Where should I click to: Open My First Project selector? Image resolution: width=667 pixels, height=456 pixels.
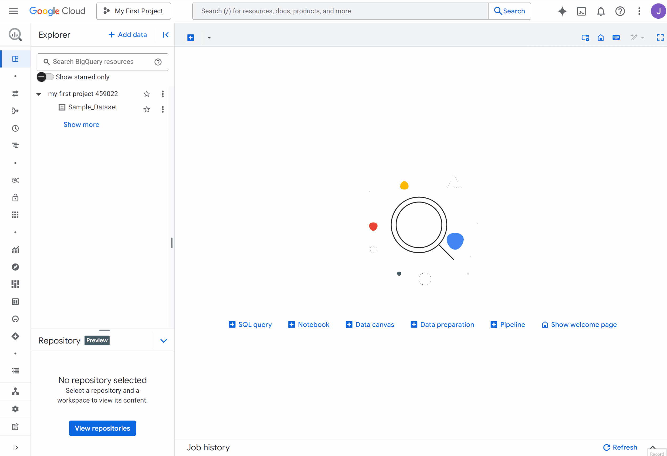[x=133, y=11]
